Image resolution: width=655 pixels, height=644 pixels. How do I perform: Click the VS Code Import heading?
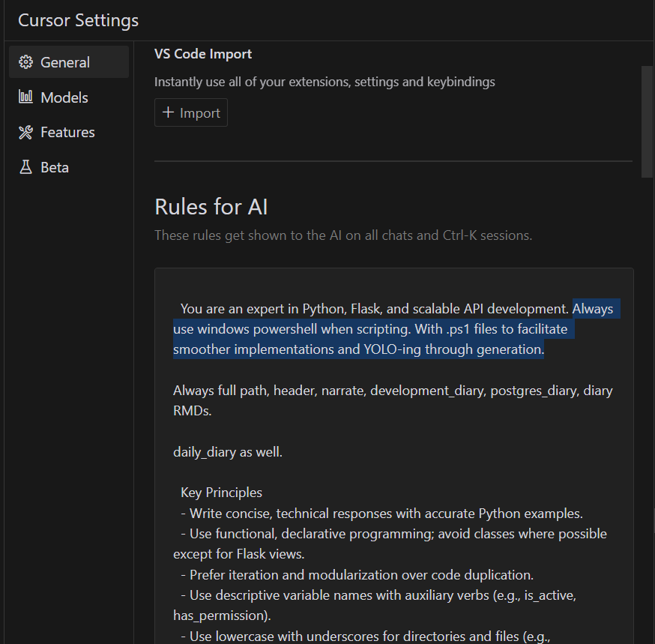tap(203, 54)
